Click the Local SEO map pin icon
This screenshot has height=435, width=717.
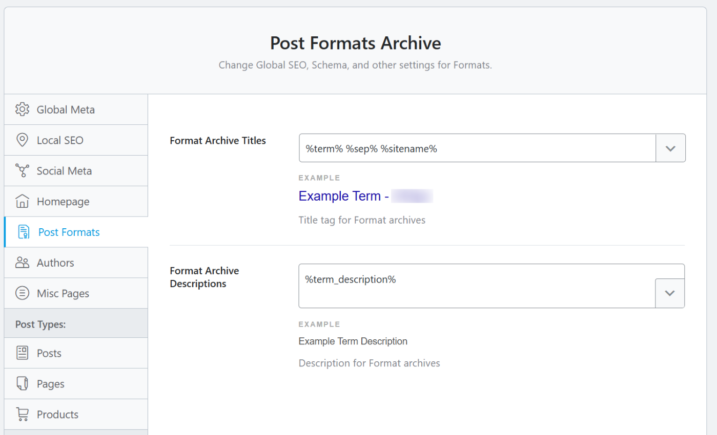(22, 140)
